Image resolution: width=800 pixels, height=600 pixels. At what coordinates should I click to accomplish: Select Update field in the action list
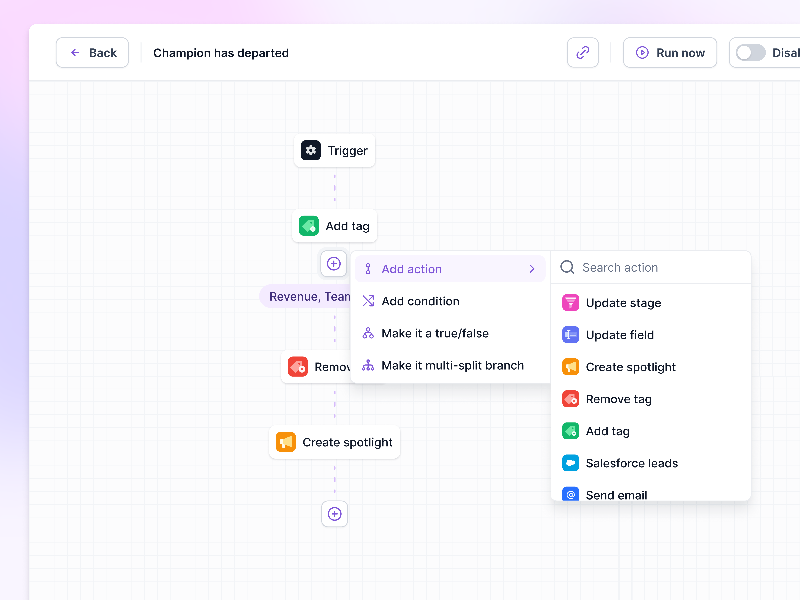(619, 335)
